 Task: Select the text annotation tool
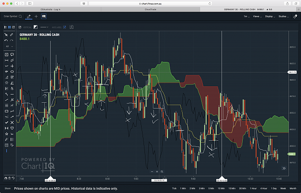tap(6, 55)
